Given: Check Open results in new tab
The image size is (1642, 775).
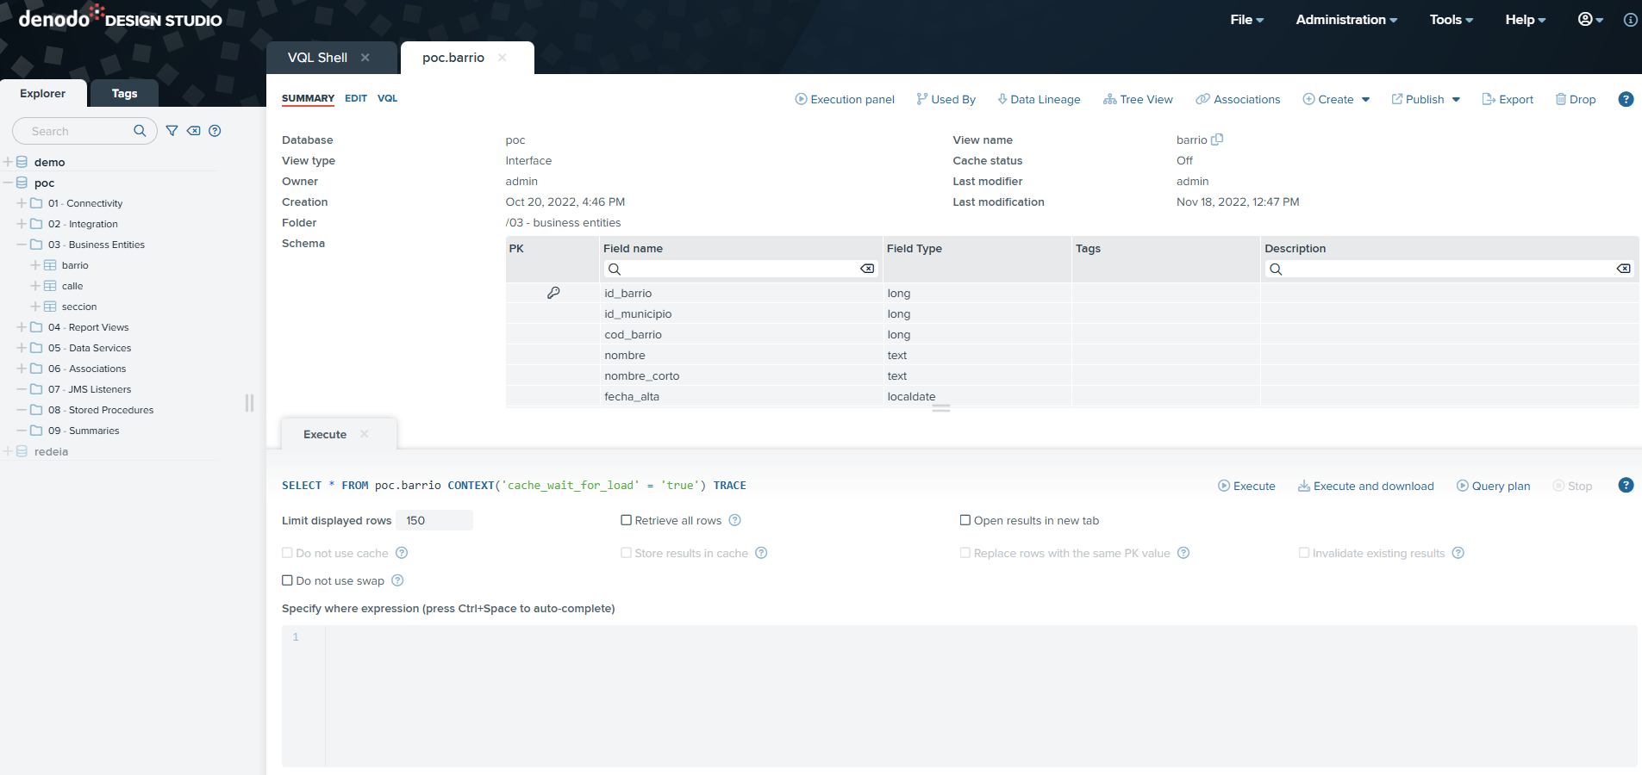Looking at the screenshot, I should coord(965,520).
